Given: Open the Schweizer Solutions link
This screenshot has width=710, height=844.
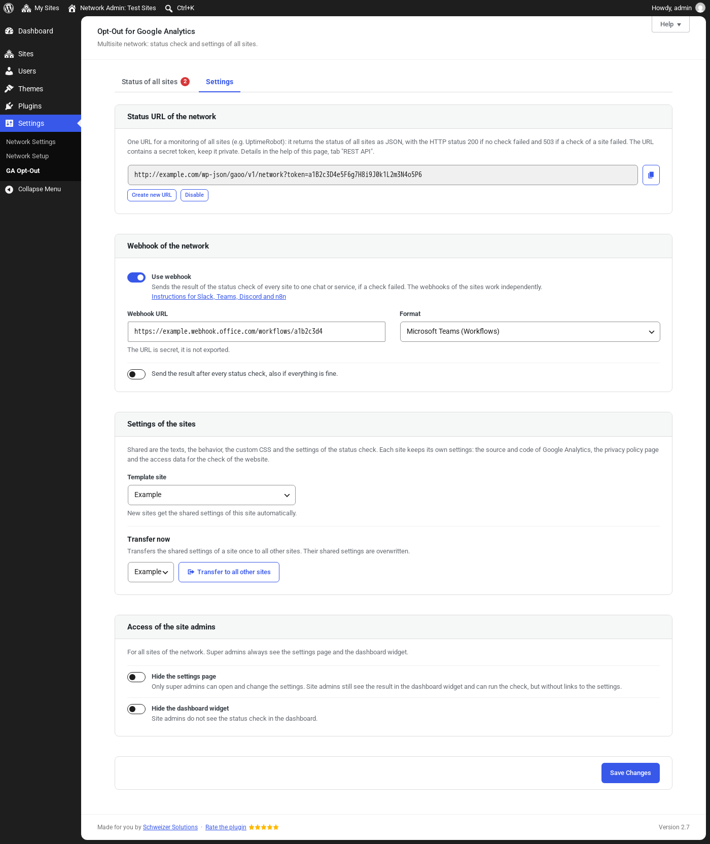Looking at the screenshot, I should click(x=170, y=827).
